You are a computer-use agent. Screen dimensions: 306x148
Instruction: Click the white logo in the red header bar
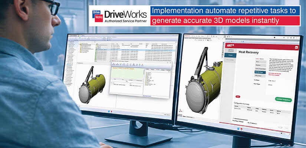230,45
